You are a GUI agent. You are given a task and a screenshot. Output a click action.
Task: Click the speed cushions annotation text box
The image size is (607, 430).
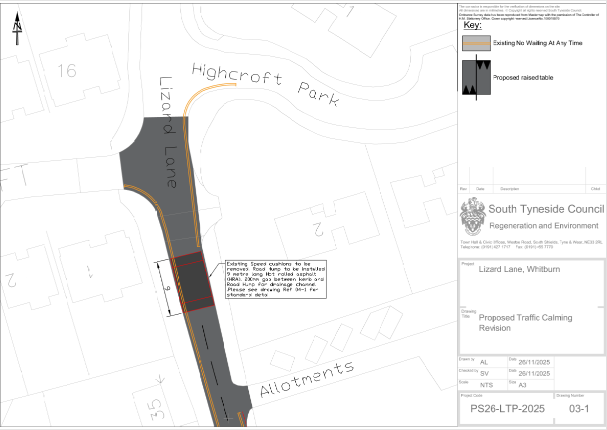[x=276, y=279]
